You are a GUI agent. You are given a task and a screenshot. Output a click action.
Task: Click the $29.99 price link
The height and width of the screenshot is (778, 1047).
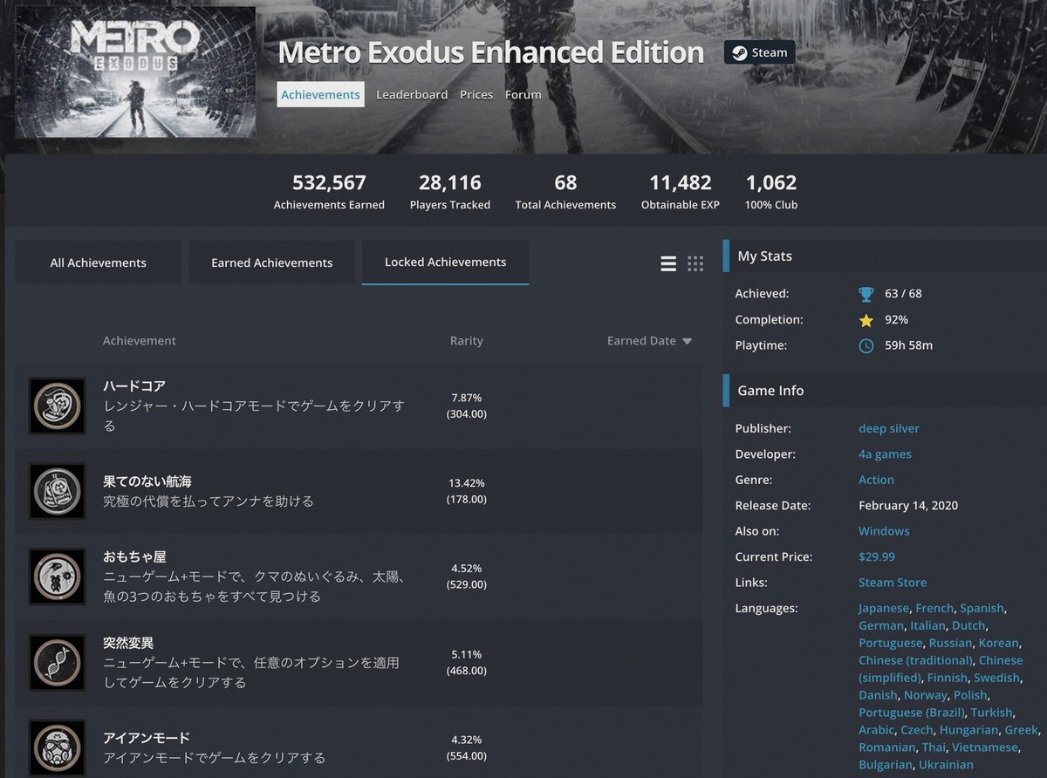877,556
